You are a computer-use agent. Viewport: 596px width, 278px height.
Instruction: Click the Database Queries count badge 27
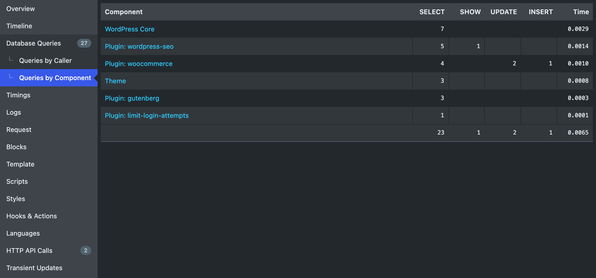click(x=84, y=43)
